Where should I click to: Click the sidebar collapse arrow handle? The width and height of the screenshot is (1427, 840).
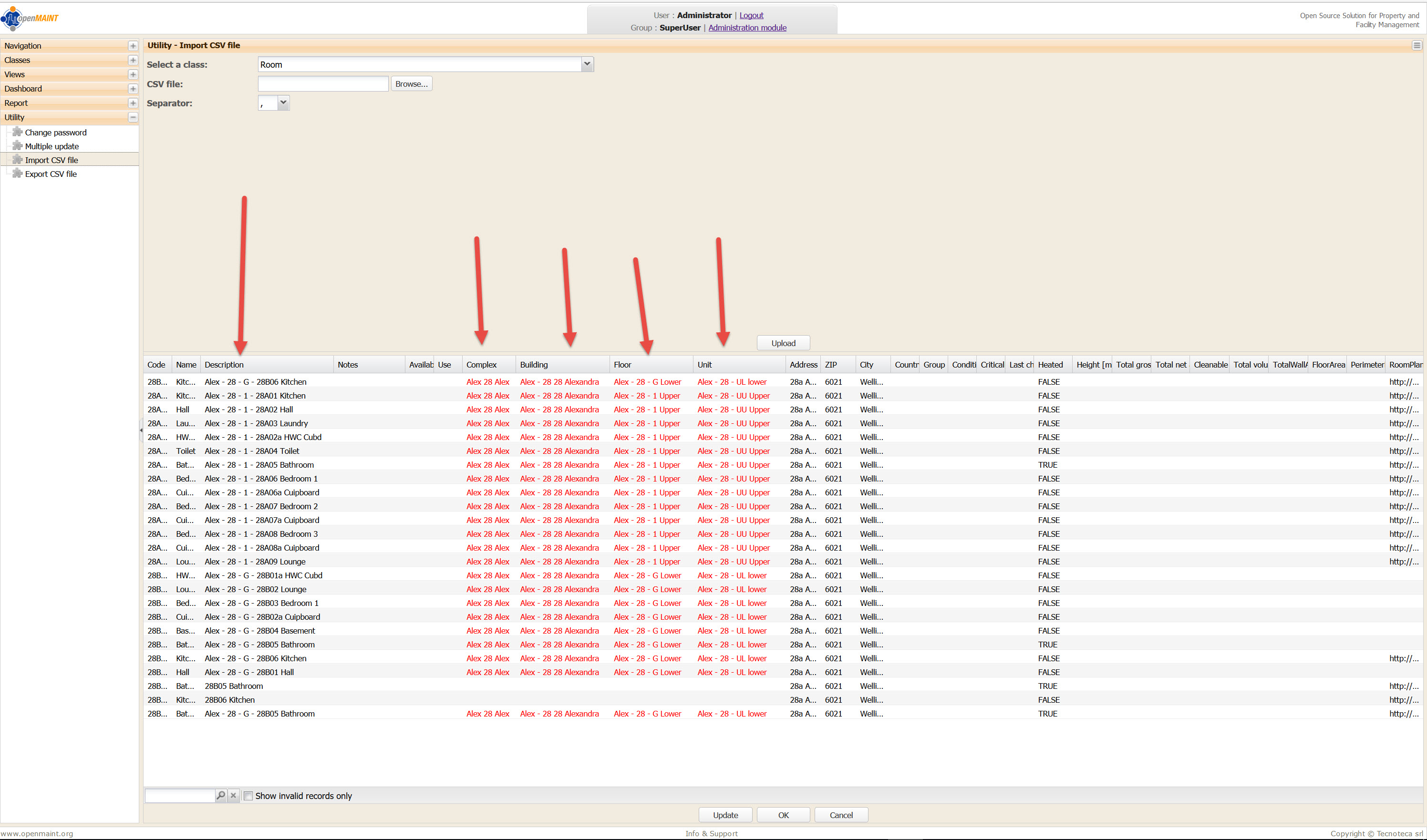tap(141, 430)
